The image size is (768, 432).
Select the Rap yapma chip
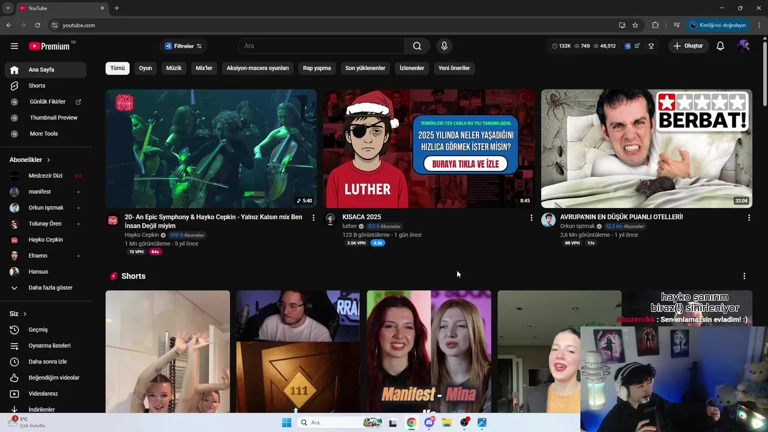tap(317, 68)
